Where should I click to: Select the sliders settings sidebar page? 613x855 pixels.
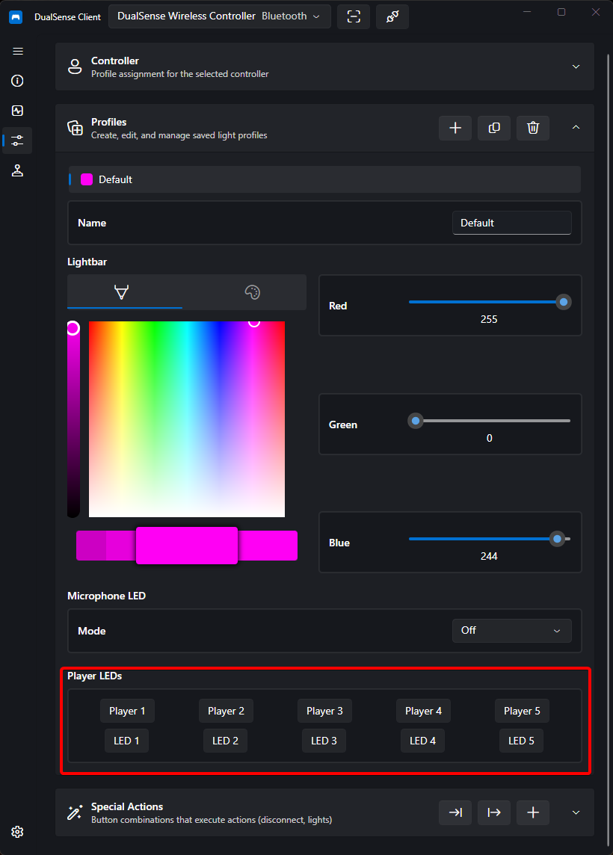click(x=17, y=141)
